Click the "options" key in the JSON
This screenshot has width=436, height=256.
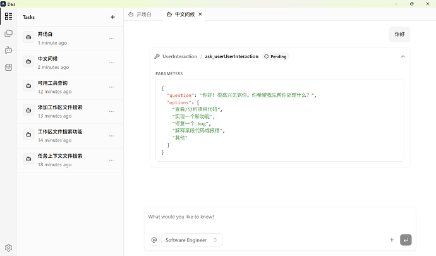click(179, 102)
